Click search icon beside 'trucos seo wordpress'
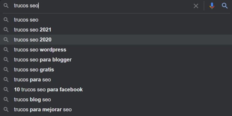This screenshot has width=232, height=116. pos(6,50)
